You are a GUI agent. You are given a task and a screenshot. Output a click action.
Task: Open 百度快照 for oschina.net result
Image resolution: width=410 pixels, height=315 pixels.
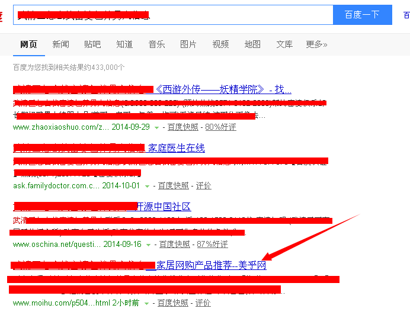coord(174,244)
